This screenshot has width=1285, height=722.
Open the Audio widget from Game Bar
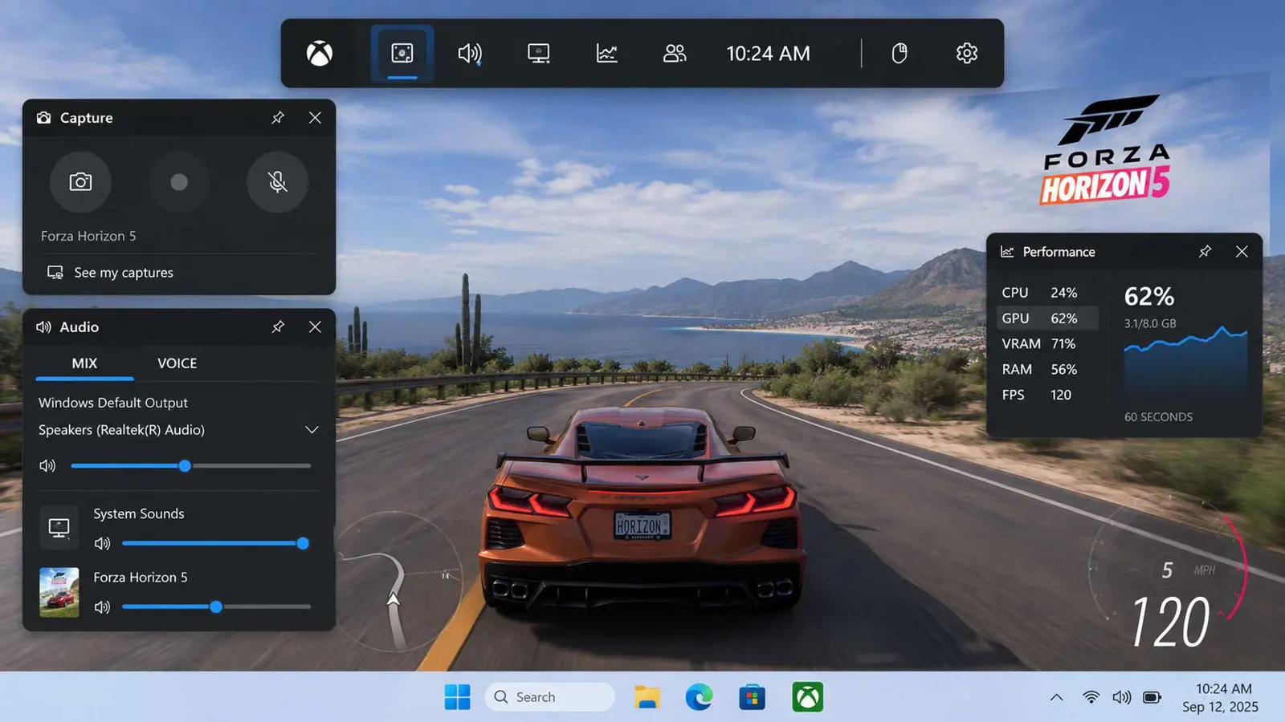coord(470,54)
